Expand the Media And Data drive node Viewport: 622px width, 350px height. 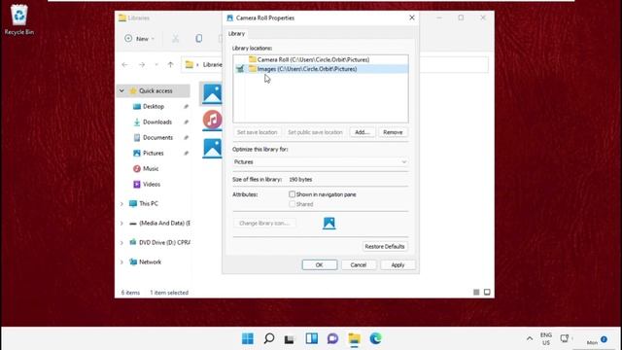[121, 223]
